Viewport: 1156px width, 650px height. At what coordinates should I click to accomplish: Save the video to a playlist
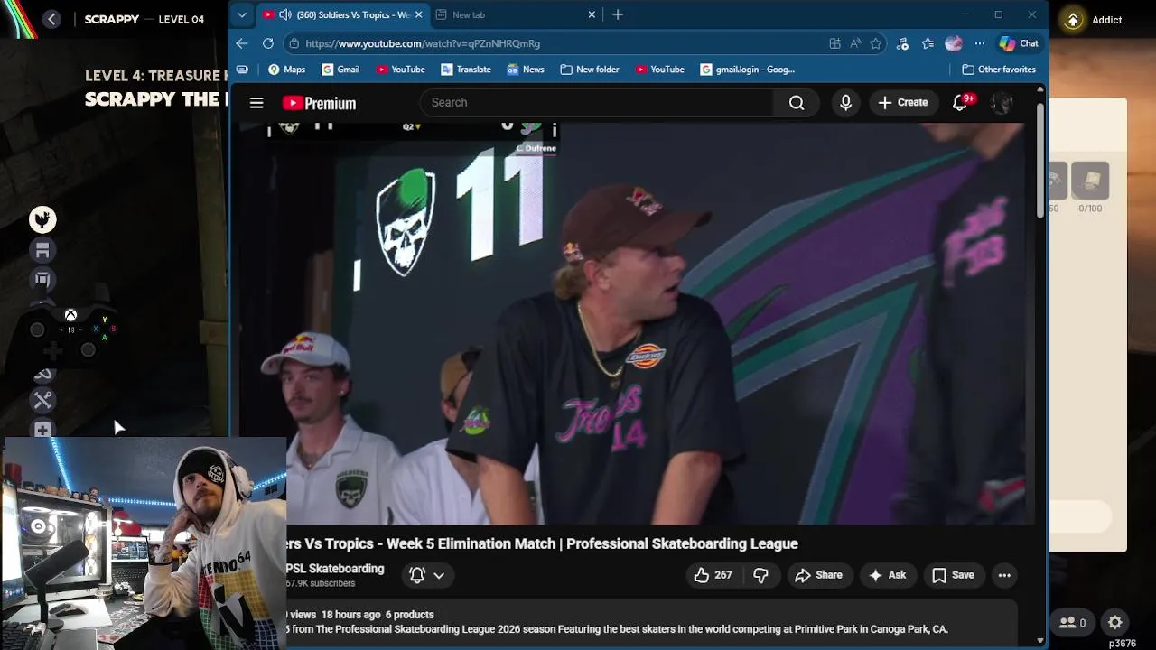coord(954,575)
